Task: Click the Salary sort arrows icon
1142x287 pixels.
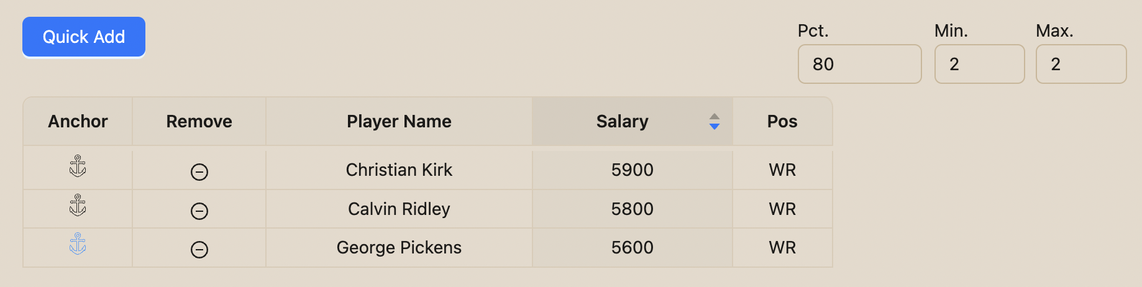Action: click(x=715, y=122)
